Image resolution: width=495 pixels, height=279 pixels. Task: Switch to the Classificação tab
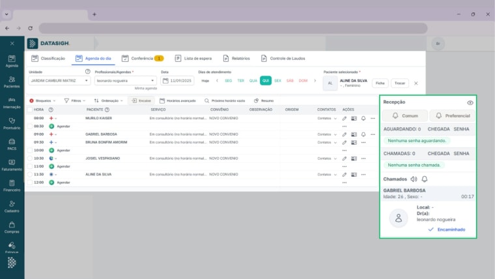click(x=48, y=59)
